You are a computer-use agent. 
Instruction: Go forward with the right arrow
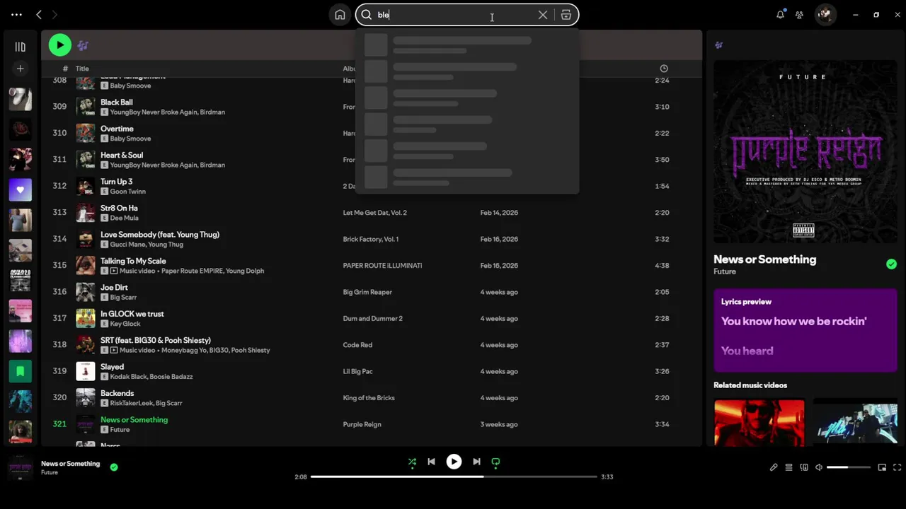[x=55, y=15]
